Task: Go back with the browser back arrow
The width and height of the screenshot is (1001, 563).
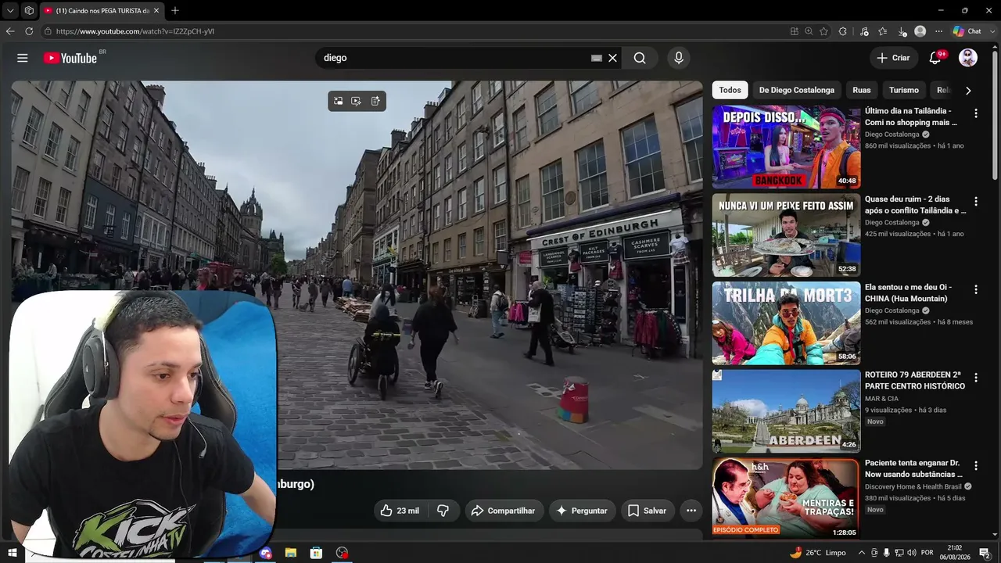Action: pyautogui.click(x=10, y=31)
